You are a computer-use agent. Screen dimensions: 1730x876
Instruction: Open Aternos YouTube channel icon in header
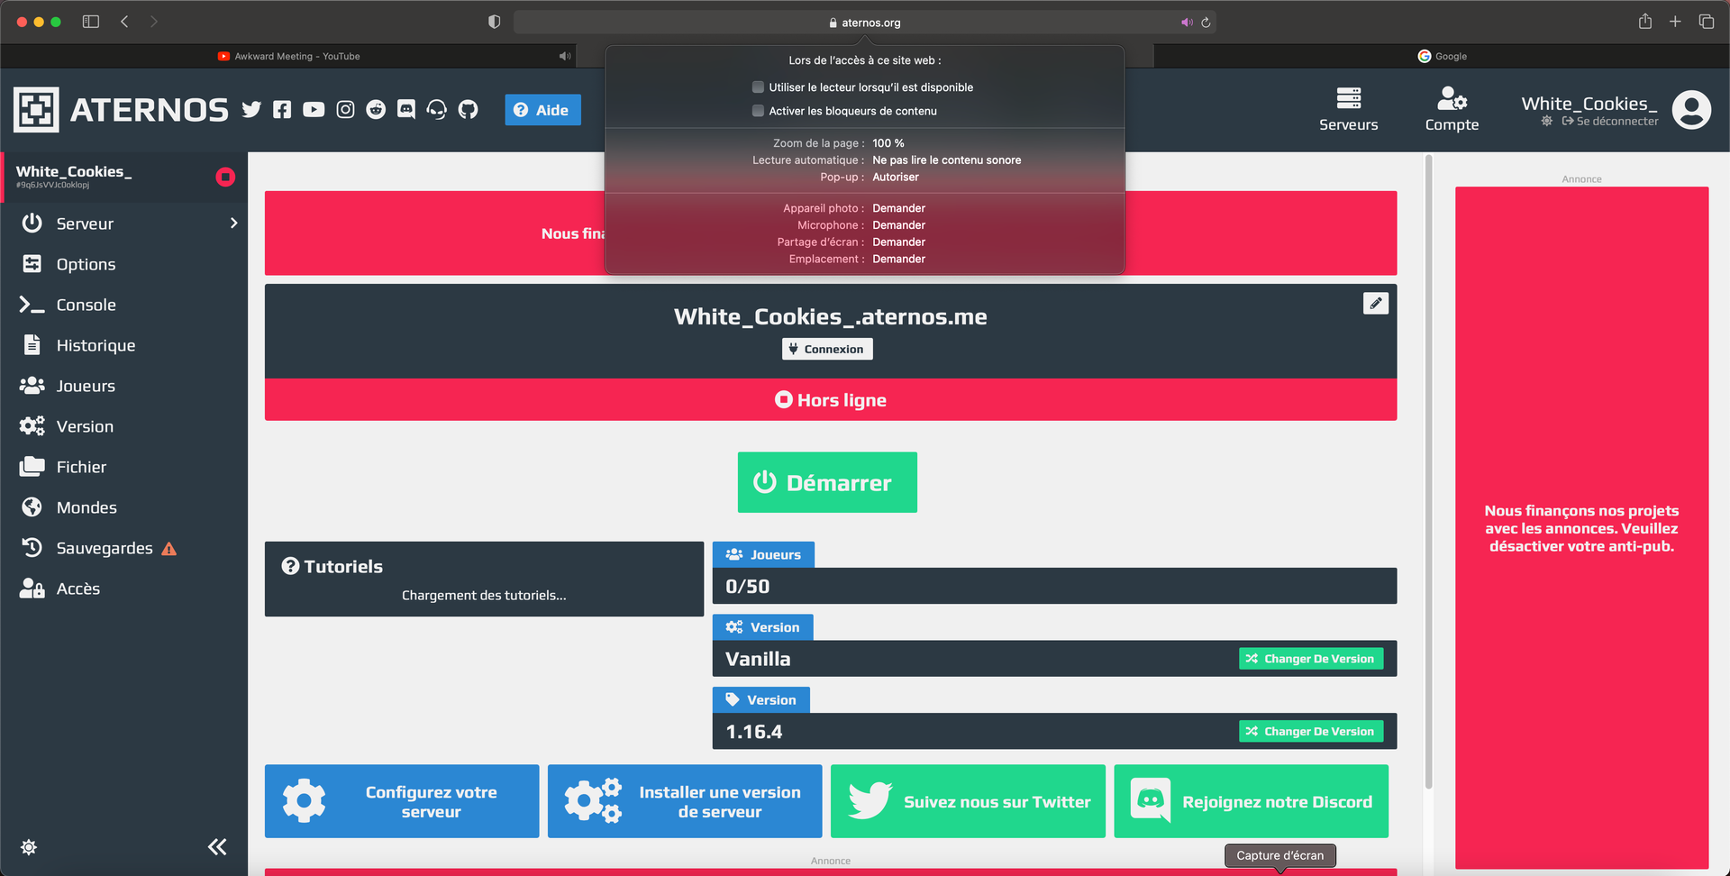tap(314, 110)
